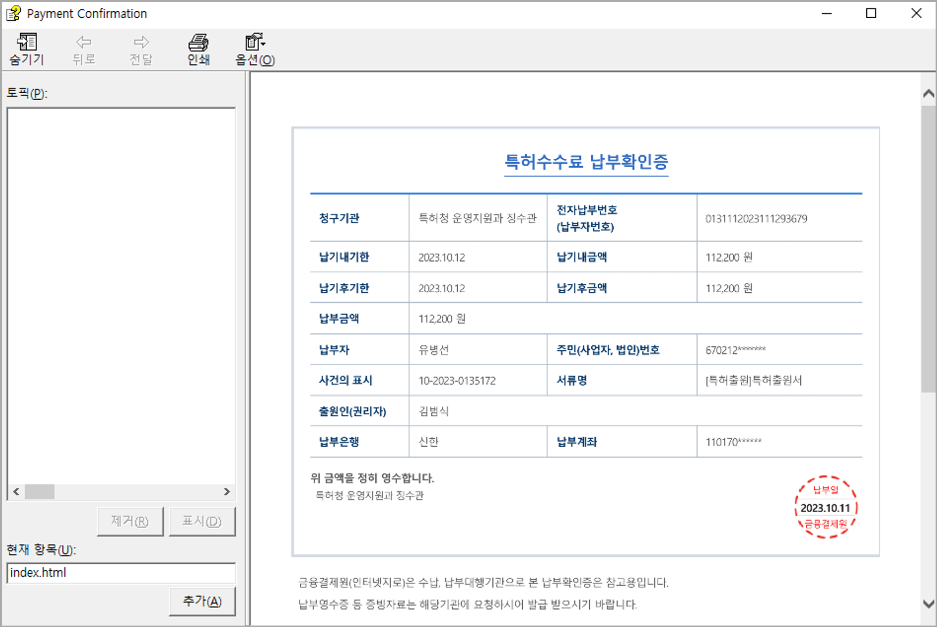Click the 숨기기 (Hide) toolbar icon
Screen dimensions: 937x627
click(x=27, y=43)
